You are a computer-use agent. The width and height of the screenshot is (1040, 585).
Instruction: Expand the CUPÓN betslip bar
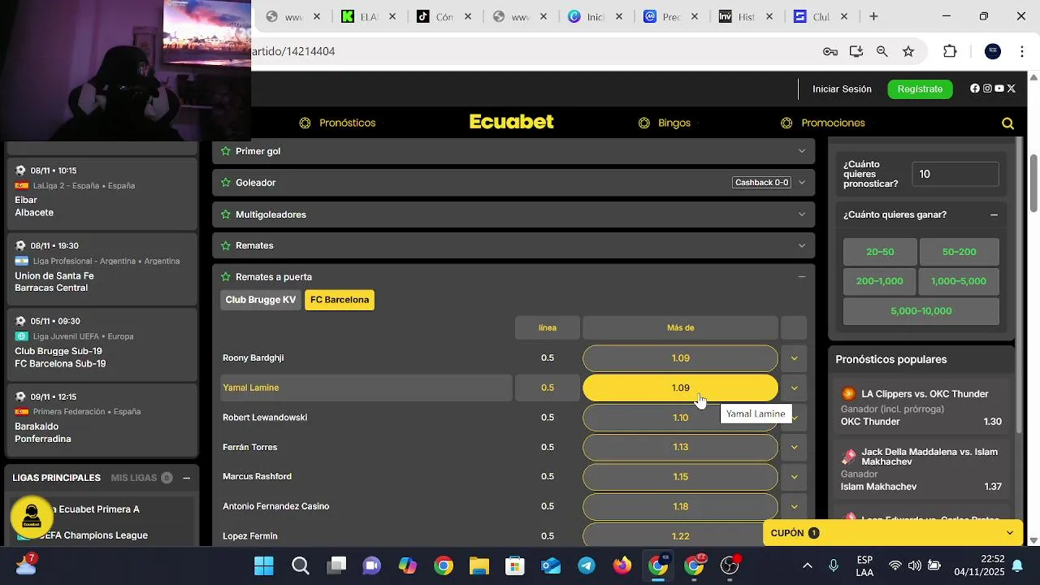point(892,533)
